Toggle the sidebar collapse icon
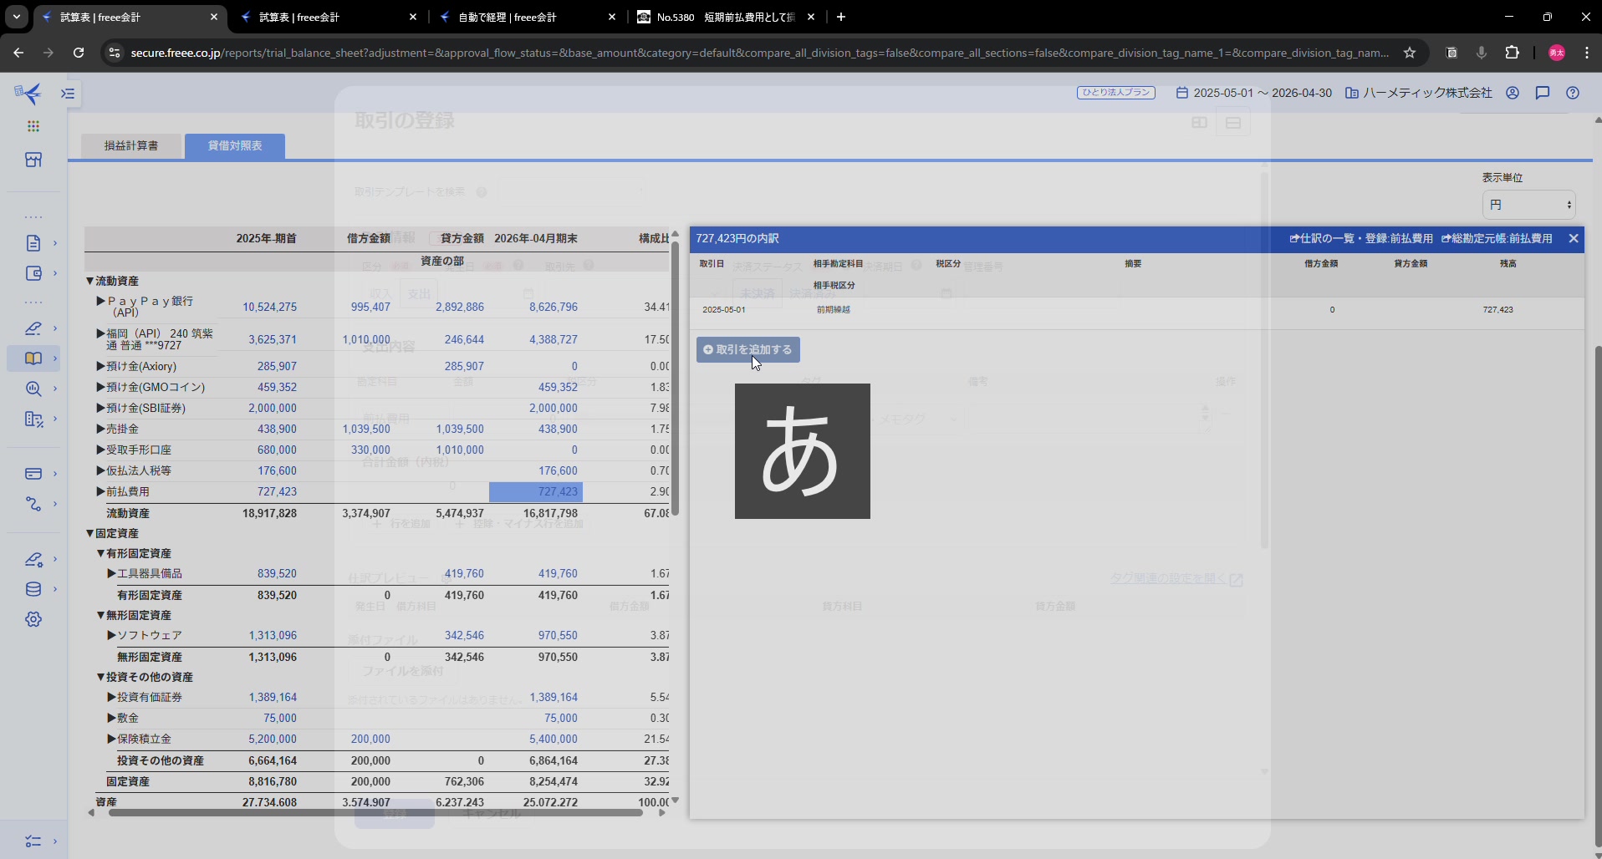The height and width of the screenshot is (859, 1602). [69, 94]
